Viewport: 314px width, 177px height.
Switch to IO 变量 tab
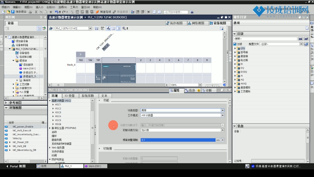pyautogui.click(x=70, y=96)
